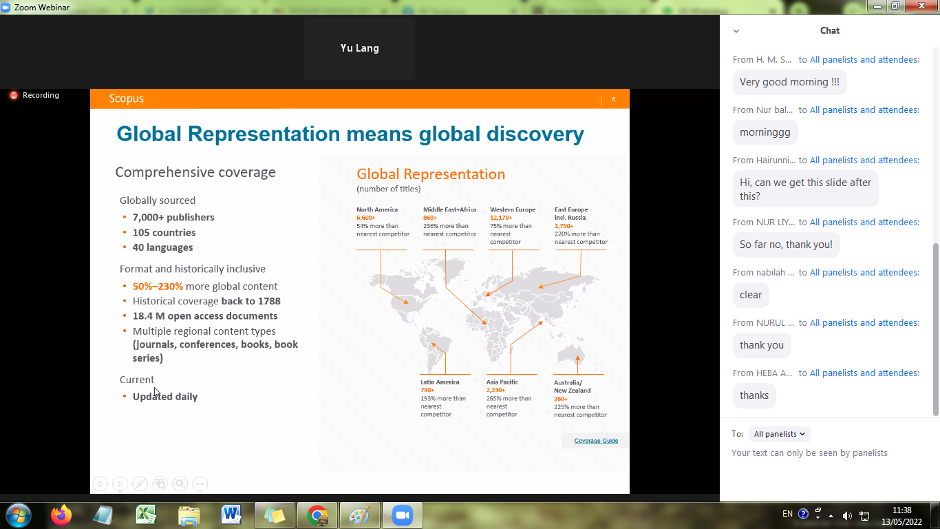The width and height of the screenshot is (940, 529).
Task: Open the pen pointer options in slideshow controls
Action: [x=140, y=484]
